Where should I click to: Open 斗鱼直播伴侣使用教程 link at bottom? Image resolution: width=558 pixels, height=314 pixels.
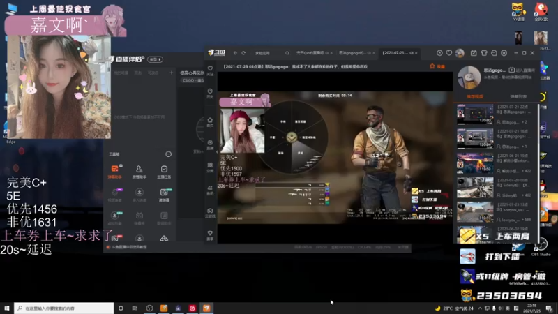[x=129, y=247]
